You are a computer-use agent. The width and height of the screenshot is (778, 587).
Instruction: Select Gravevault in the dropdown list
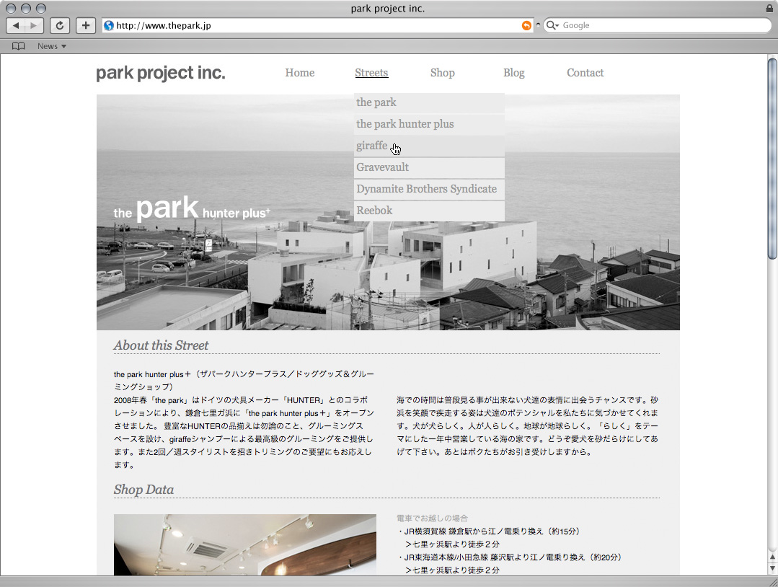tap(382, 167)
